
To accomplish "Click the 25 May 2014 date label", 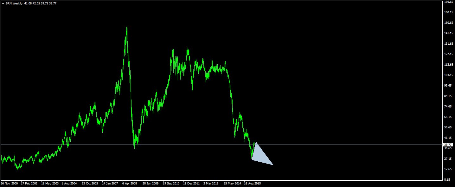I will coord(232,184).
